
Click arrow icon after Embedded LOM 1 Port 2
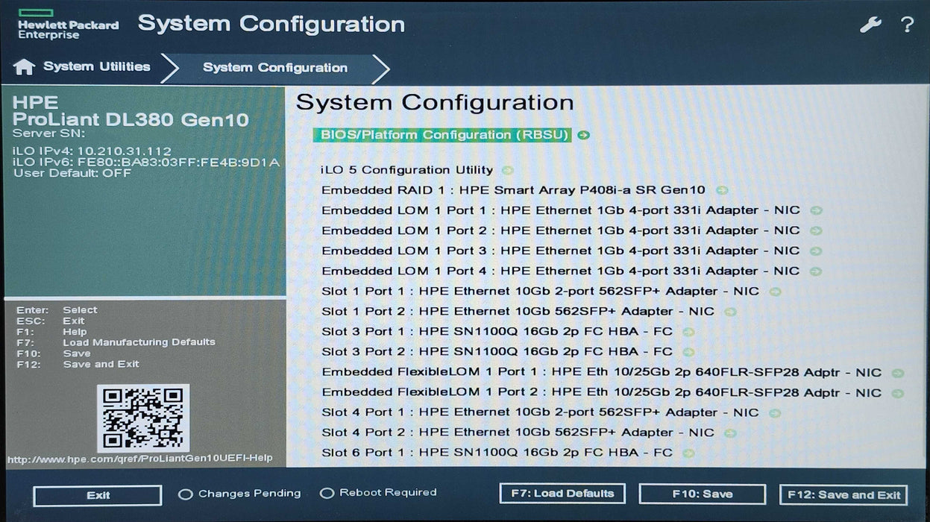pyautogui.click(x=816, y=230)
